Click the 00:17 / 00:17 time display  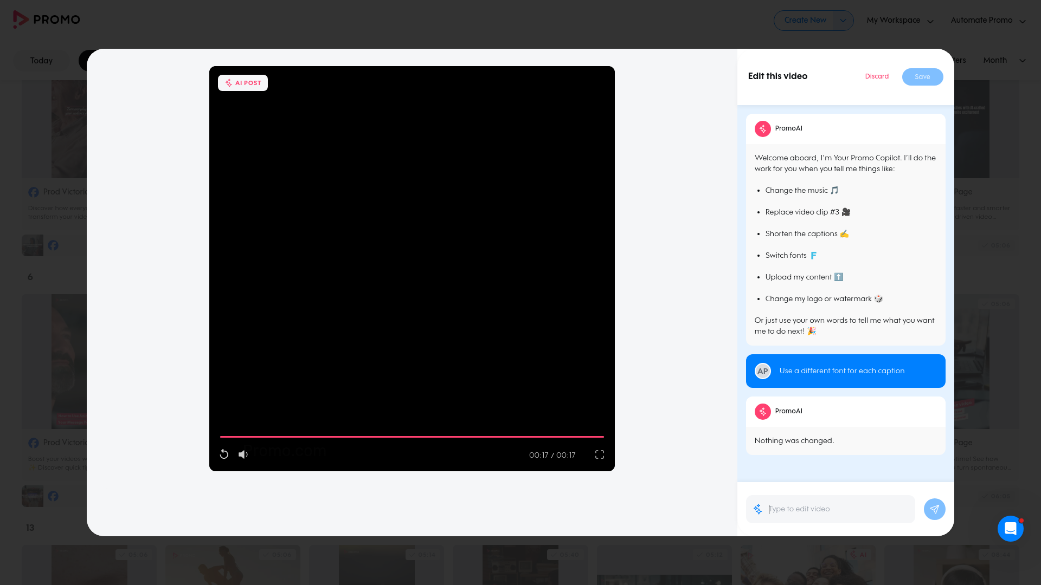[x=552, y=455]
